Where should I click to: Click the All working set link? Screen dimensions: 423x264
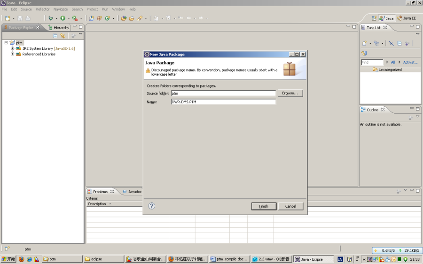393,62
